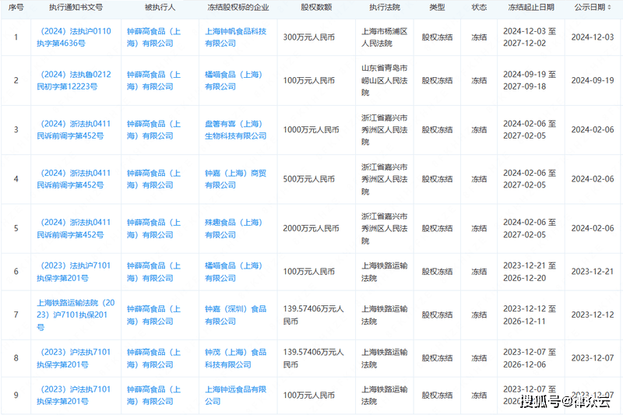
Task: Open company 上海钟帆食品科技有限公司
Action: coord(236,37)
